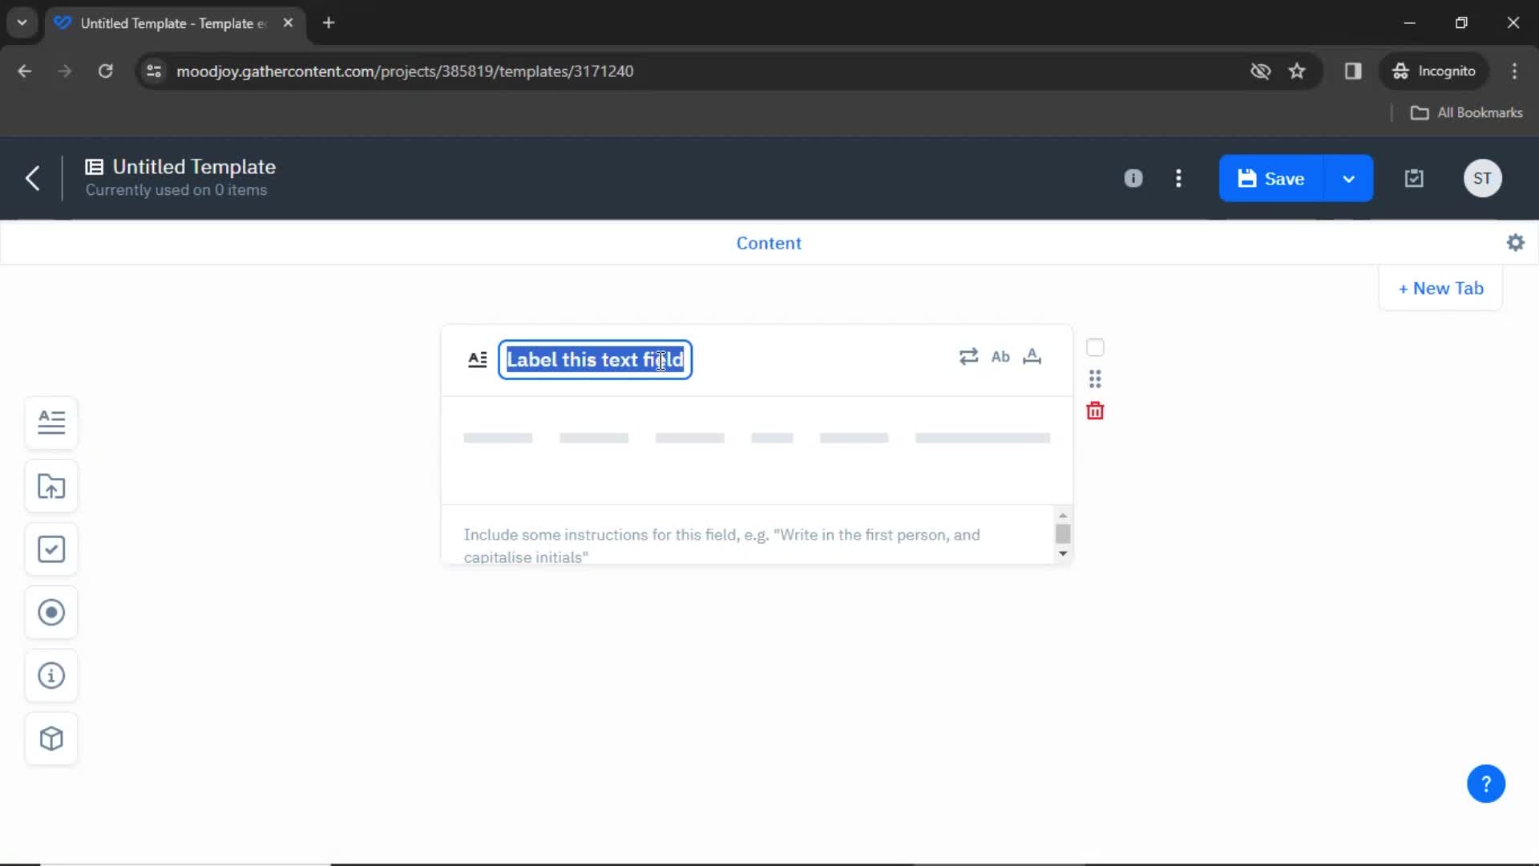Click the Save button
1539x866 pixels.
click(1284, 179)
